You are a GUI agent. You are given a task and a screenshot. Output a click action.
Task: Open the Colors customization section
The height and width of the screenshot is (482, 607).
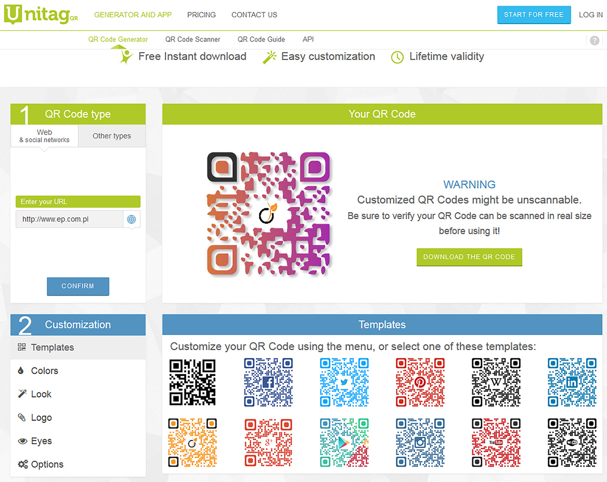point(78,371)
